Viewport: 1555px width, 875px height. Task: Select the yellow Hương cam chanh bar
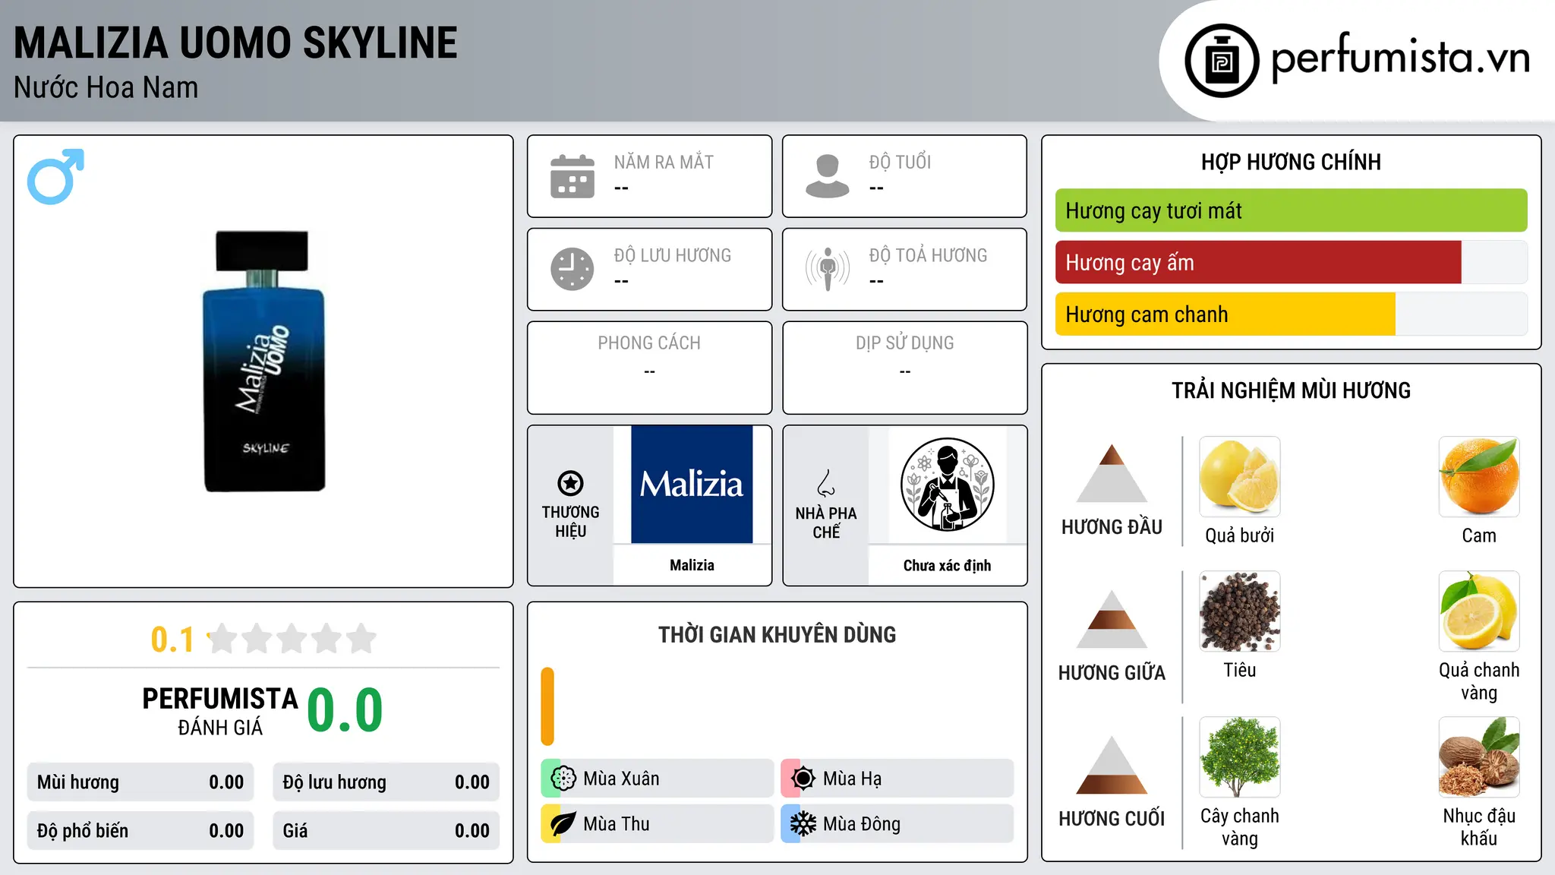click(x=1225, y=314)
